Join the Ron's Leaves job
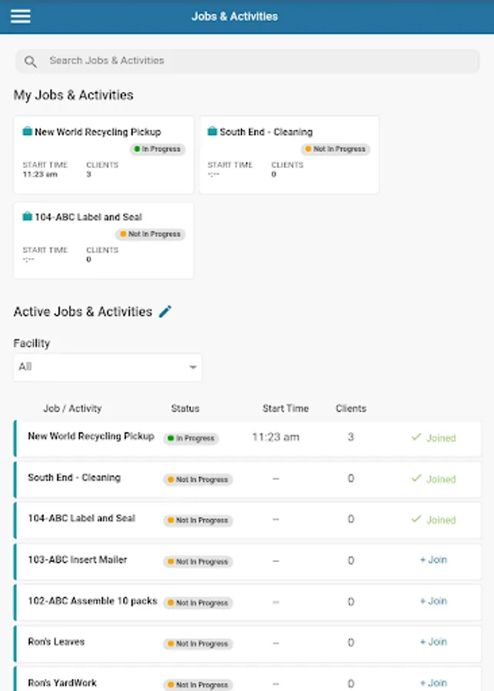The image size is (494, 691). [x=433, y=642]
